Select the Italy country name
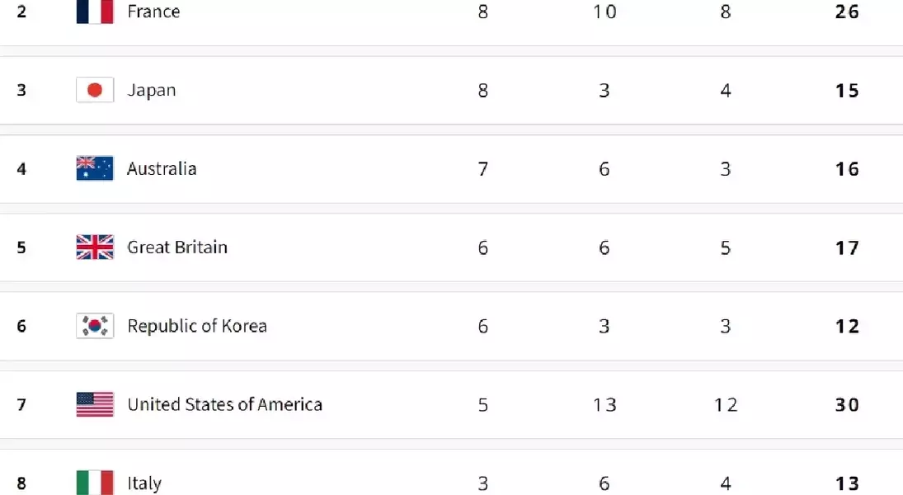903x495 pixels. click(144, 483)
